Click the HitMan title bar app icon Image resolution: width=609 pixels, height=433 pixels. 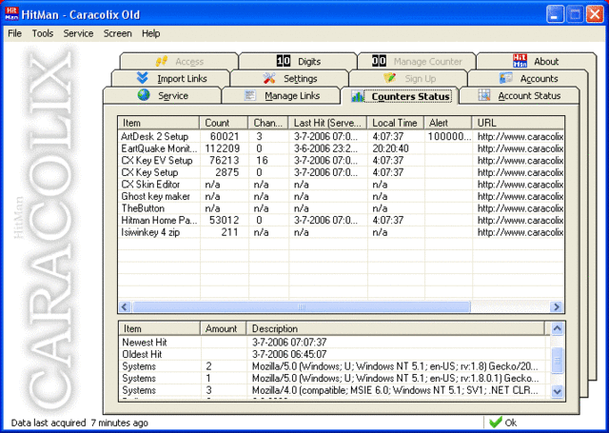11,14
